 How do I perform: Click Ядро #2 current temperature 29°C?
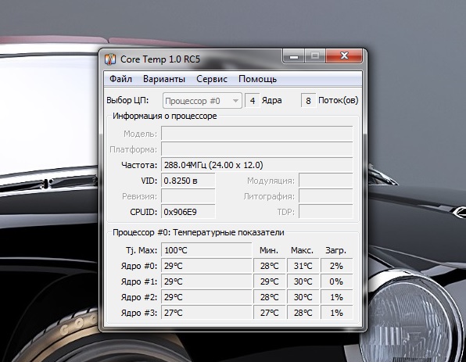coord(206,297)
